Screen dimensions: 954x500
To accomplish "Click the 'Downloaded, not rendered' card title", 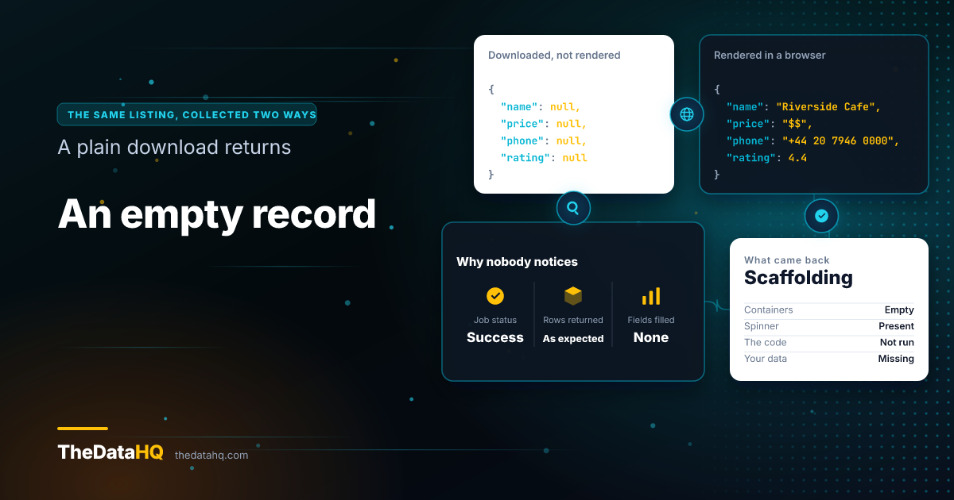I will pyautogui.click(x=554, y=56).
